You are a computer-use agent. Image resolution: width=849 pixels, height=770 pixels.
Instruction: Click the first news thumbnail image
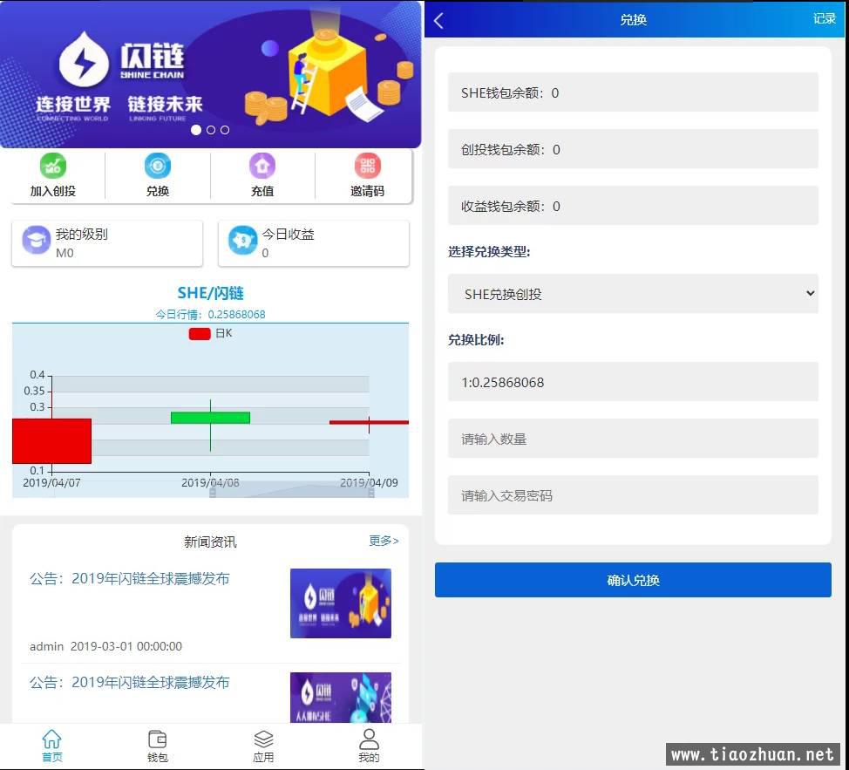tap(341, 603)
